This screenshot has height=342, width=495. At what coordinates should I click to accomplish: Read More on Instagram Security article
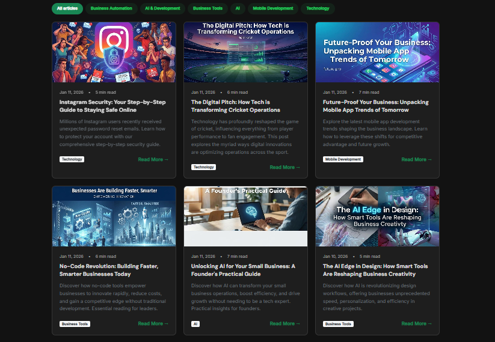point(153,160)
